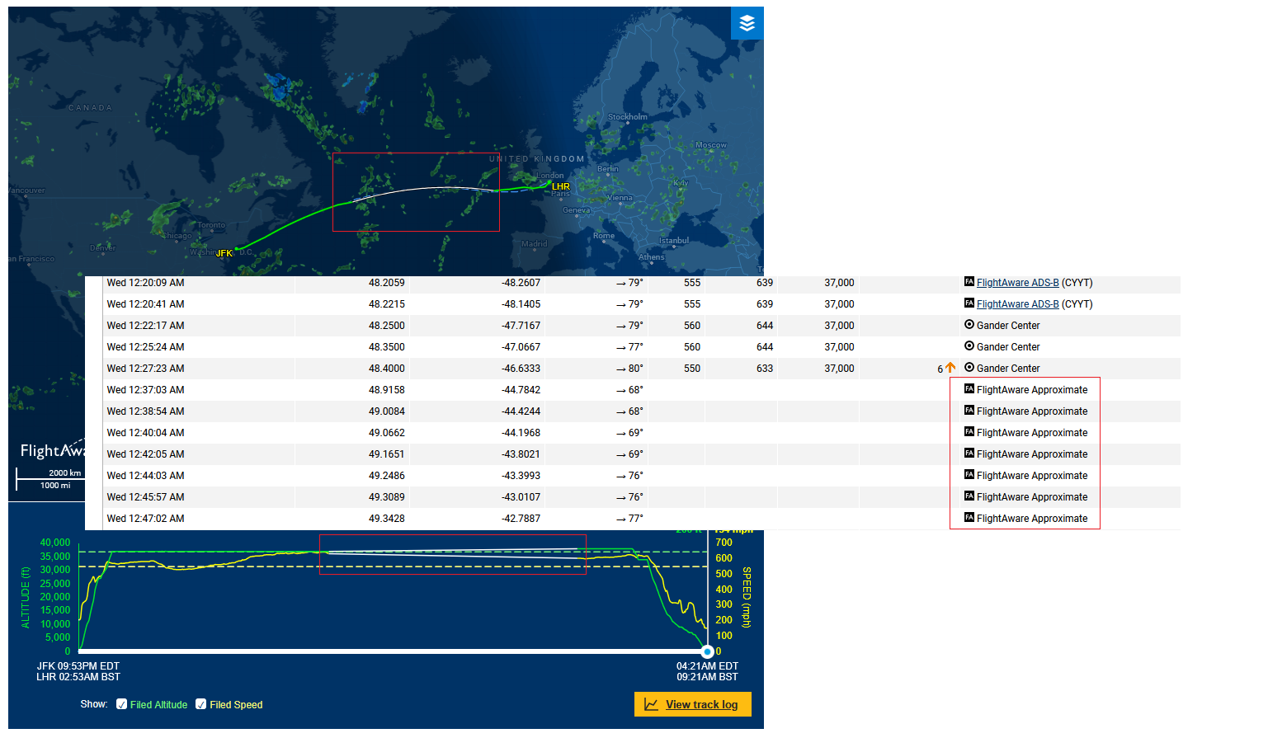Click the Moscow city label on map
This screenshot has height=738, width=1268.
click(x=710, y=145)
